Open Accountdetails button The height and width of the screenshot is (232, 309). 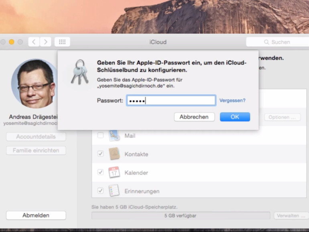(x=36, y=136)
